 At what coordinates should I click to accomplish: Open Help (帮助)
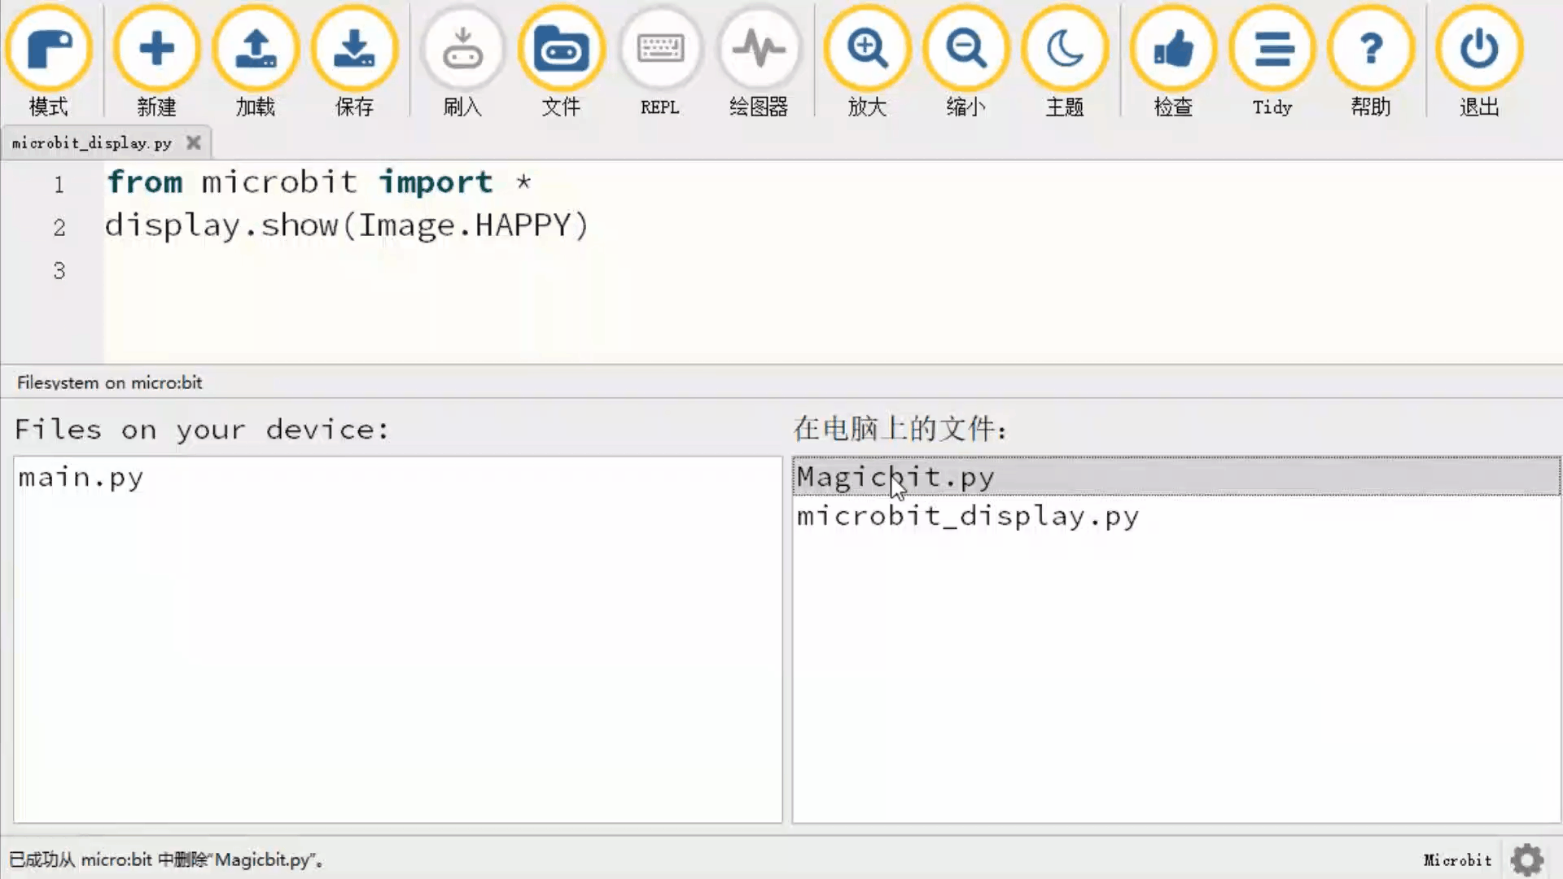(x=1371, y=61)
